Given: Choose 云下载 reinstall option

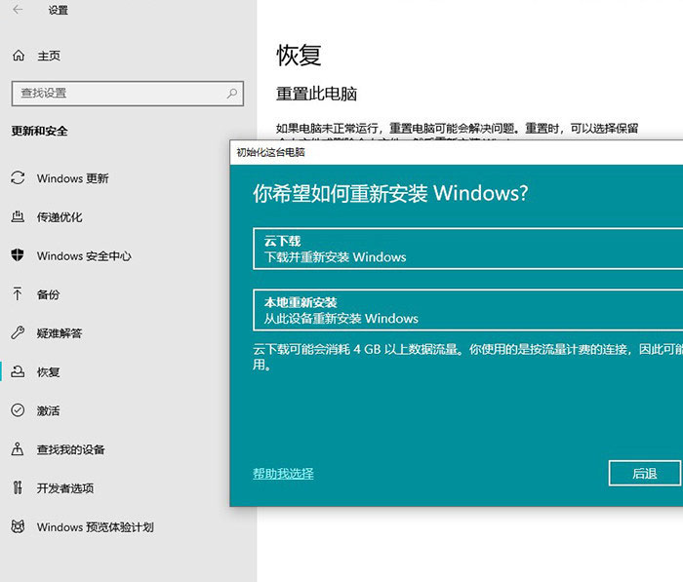Looking at the screenshot, I should tap(467, 249).
